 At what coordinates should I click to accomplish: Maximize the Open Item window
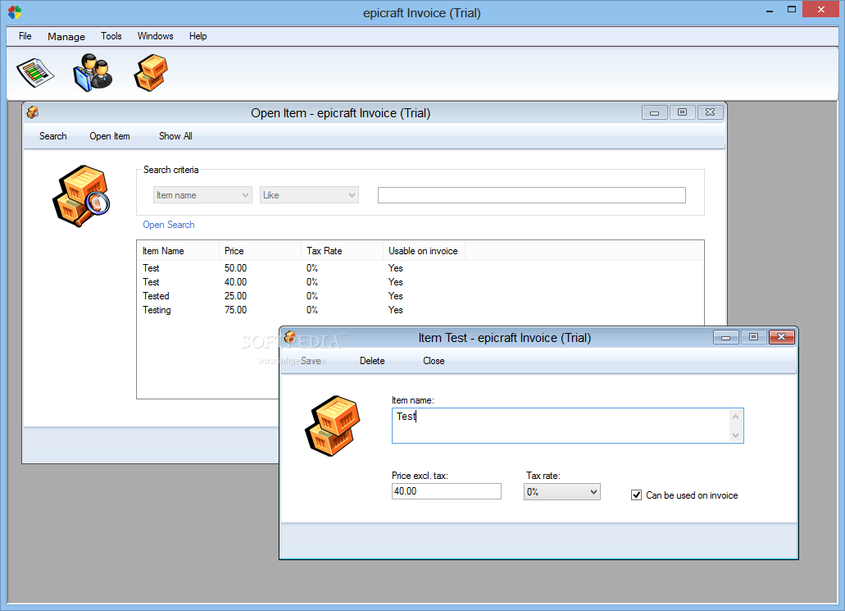tap(682, 112)
